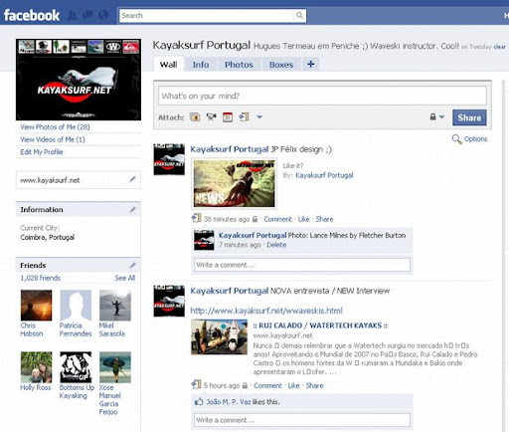
Task: Write a comment under NEW Interview post
Action: (302, 420)
